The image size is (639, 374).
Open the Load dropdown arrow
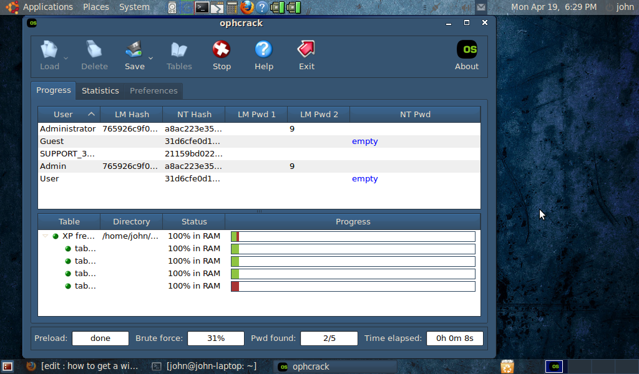tap(66, 58)
